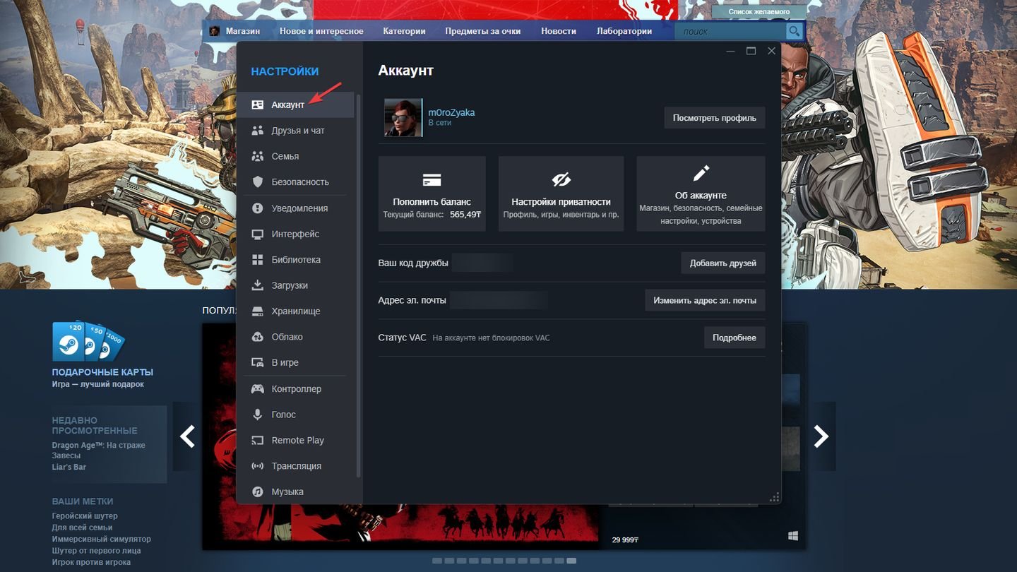
Task: Open the Игрок против игрока tag
Action: [91, 562]
